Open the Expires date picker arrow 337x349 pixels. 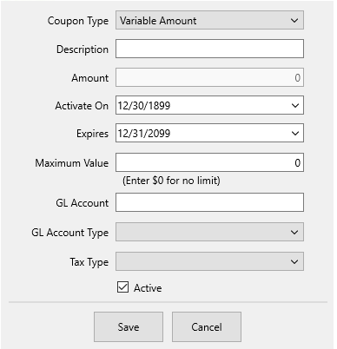(295, 133)
